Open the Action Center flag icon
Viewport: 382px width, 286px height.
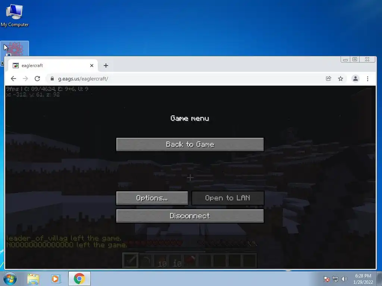[326, 279]
